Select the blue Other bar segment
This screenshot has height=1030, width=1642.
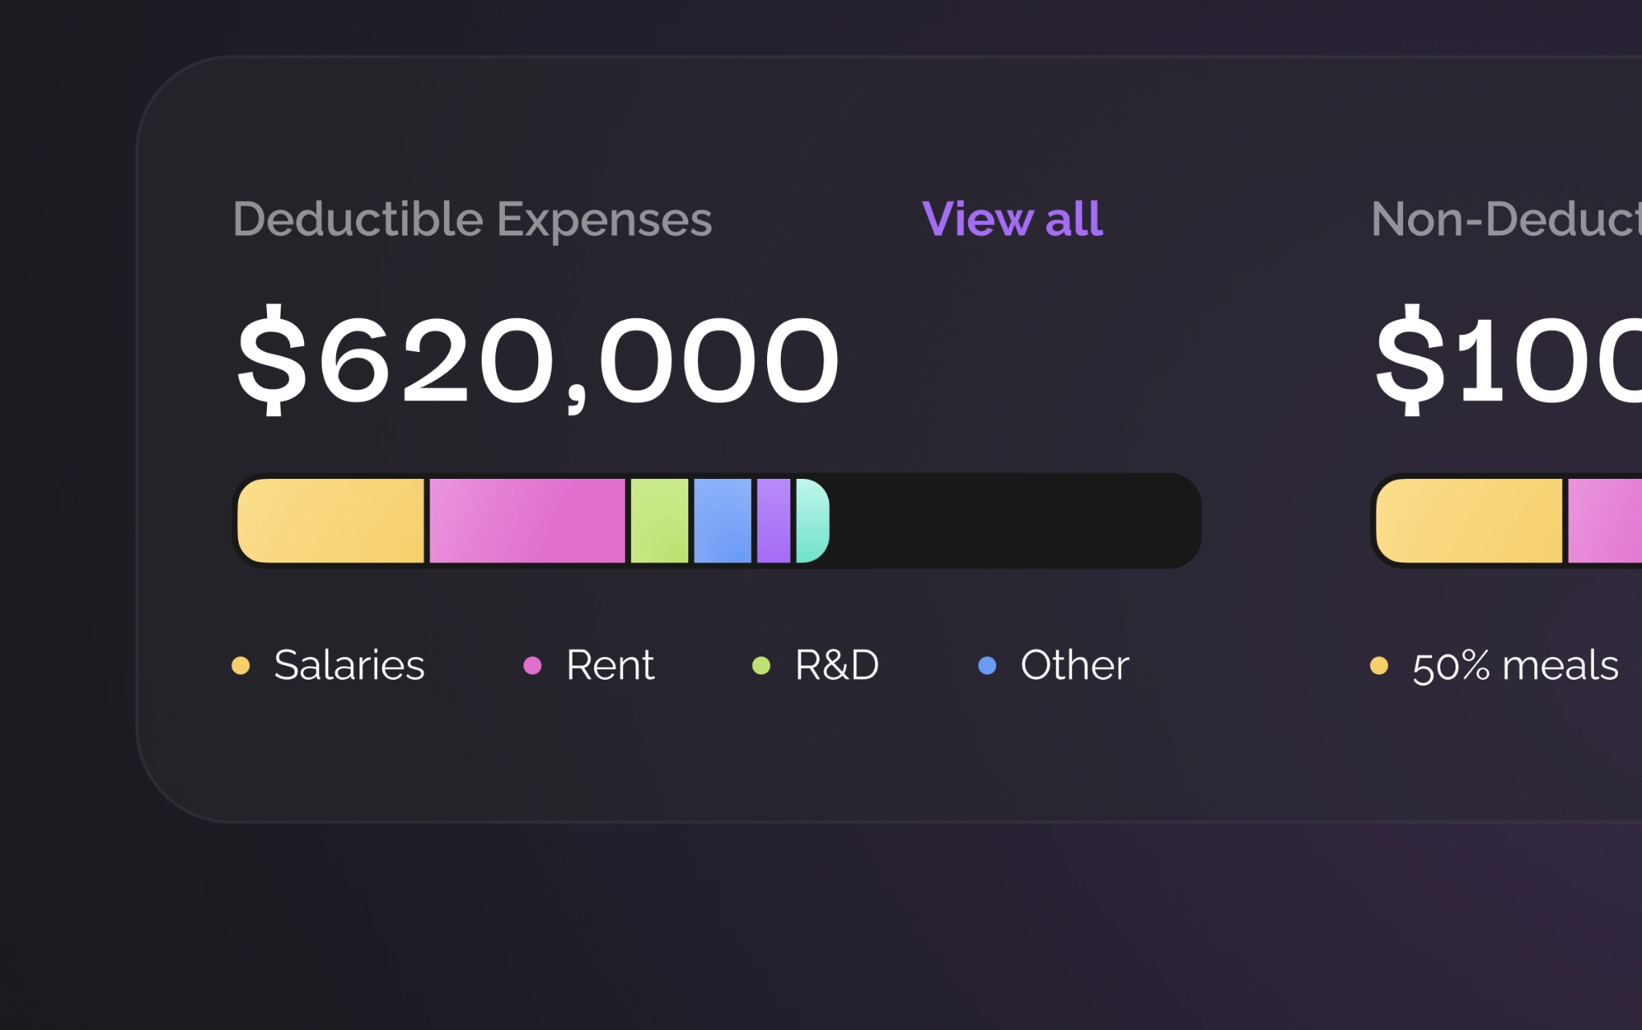[x=722, y=521]
